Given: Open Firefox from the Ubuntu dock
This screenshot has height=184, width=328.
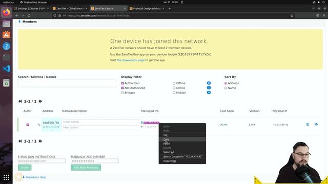Looking at the screenshot, I should (6, 12).
